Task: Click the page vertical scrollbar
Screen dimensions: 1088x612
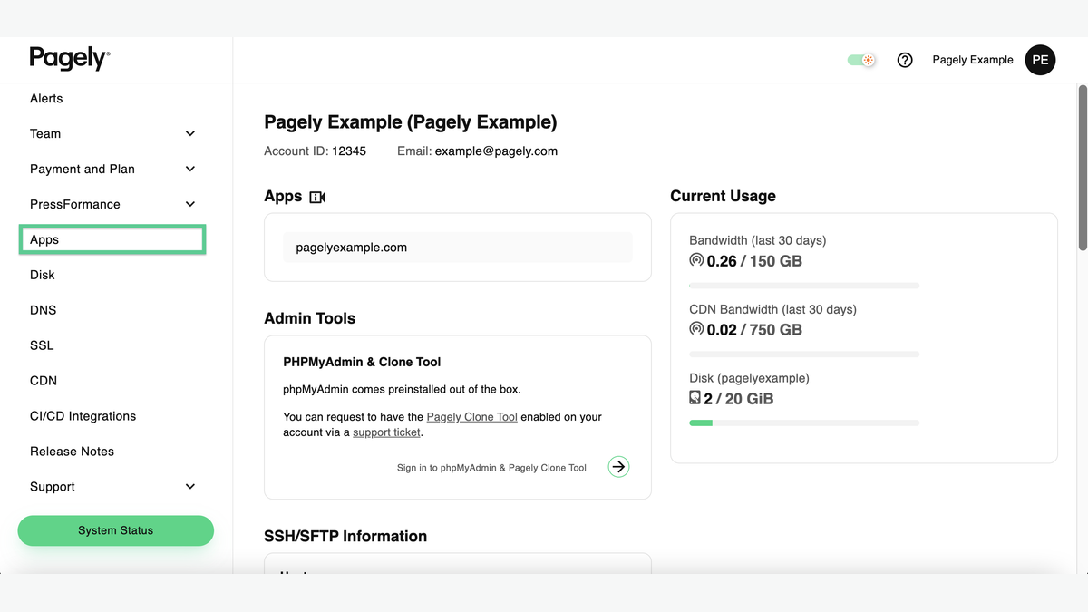Action: click(1083, 168)
